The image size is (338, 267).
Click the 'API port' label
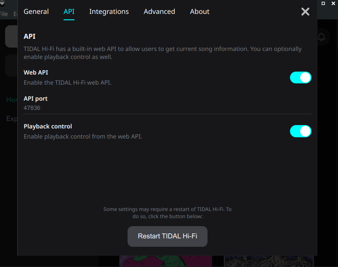(x=35, y=99)
